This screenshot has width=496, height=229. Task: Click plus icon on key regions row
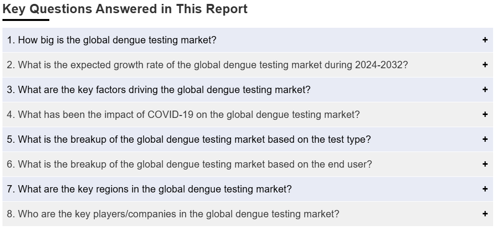(485, 189)
